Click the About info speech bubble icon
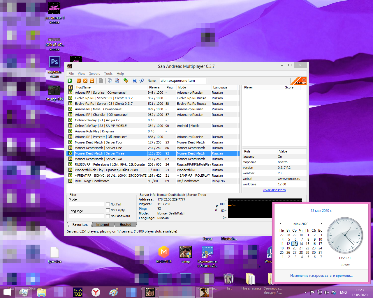 [142, 81]
